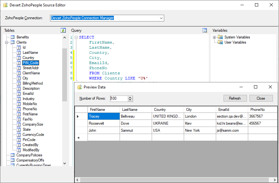
Task: Expand the System Variables node
Action: coord(214,37)
